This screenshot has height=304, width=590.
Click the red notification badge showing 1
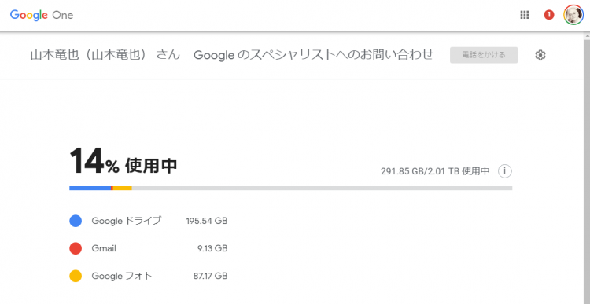point(548,15)
